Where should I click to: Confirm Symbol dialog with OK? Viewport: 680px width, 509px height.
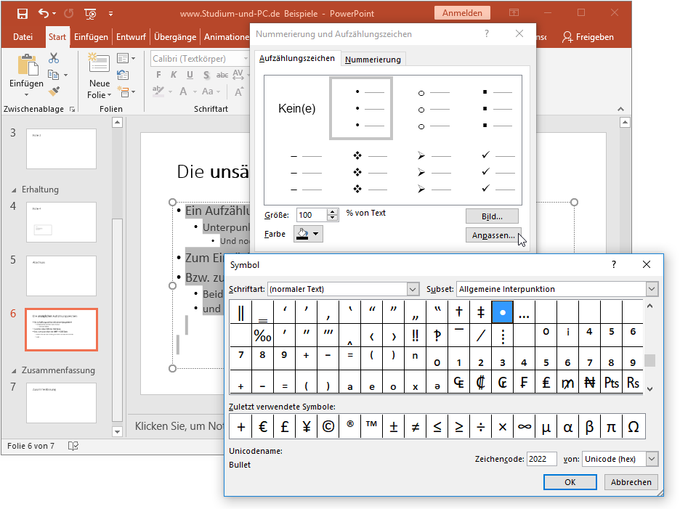(x=570, y=482)
